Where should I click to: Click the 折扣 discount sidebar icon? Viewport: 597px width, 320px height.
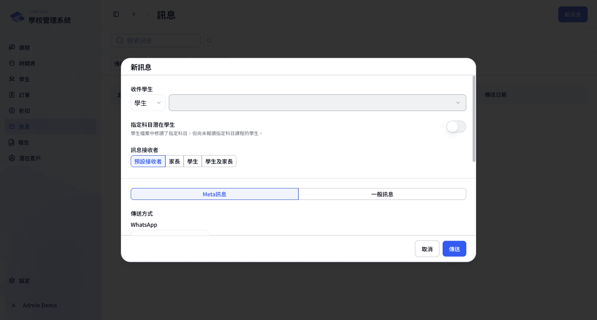pyautogui.click(x=12, y=111)
